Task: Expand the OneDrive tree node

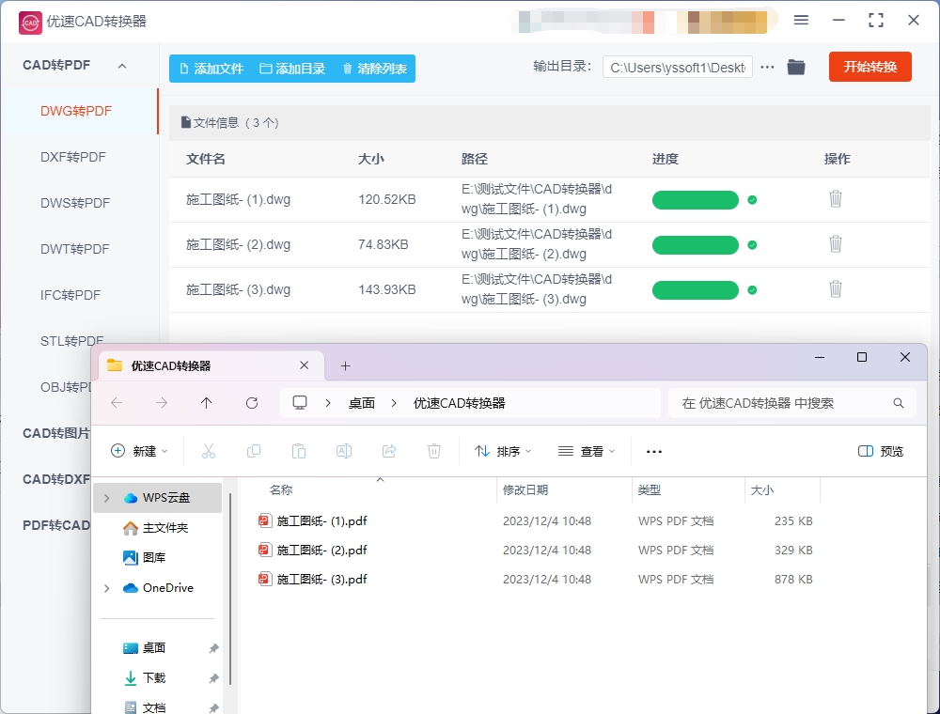Action: [x=107, y=588]
